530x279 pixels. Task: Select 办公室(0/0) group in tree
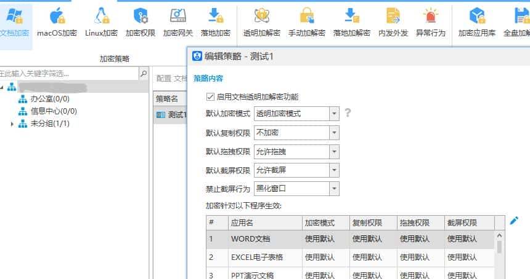pos(50,99)
